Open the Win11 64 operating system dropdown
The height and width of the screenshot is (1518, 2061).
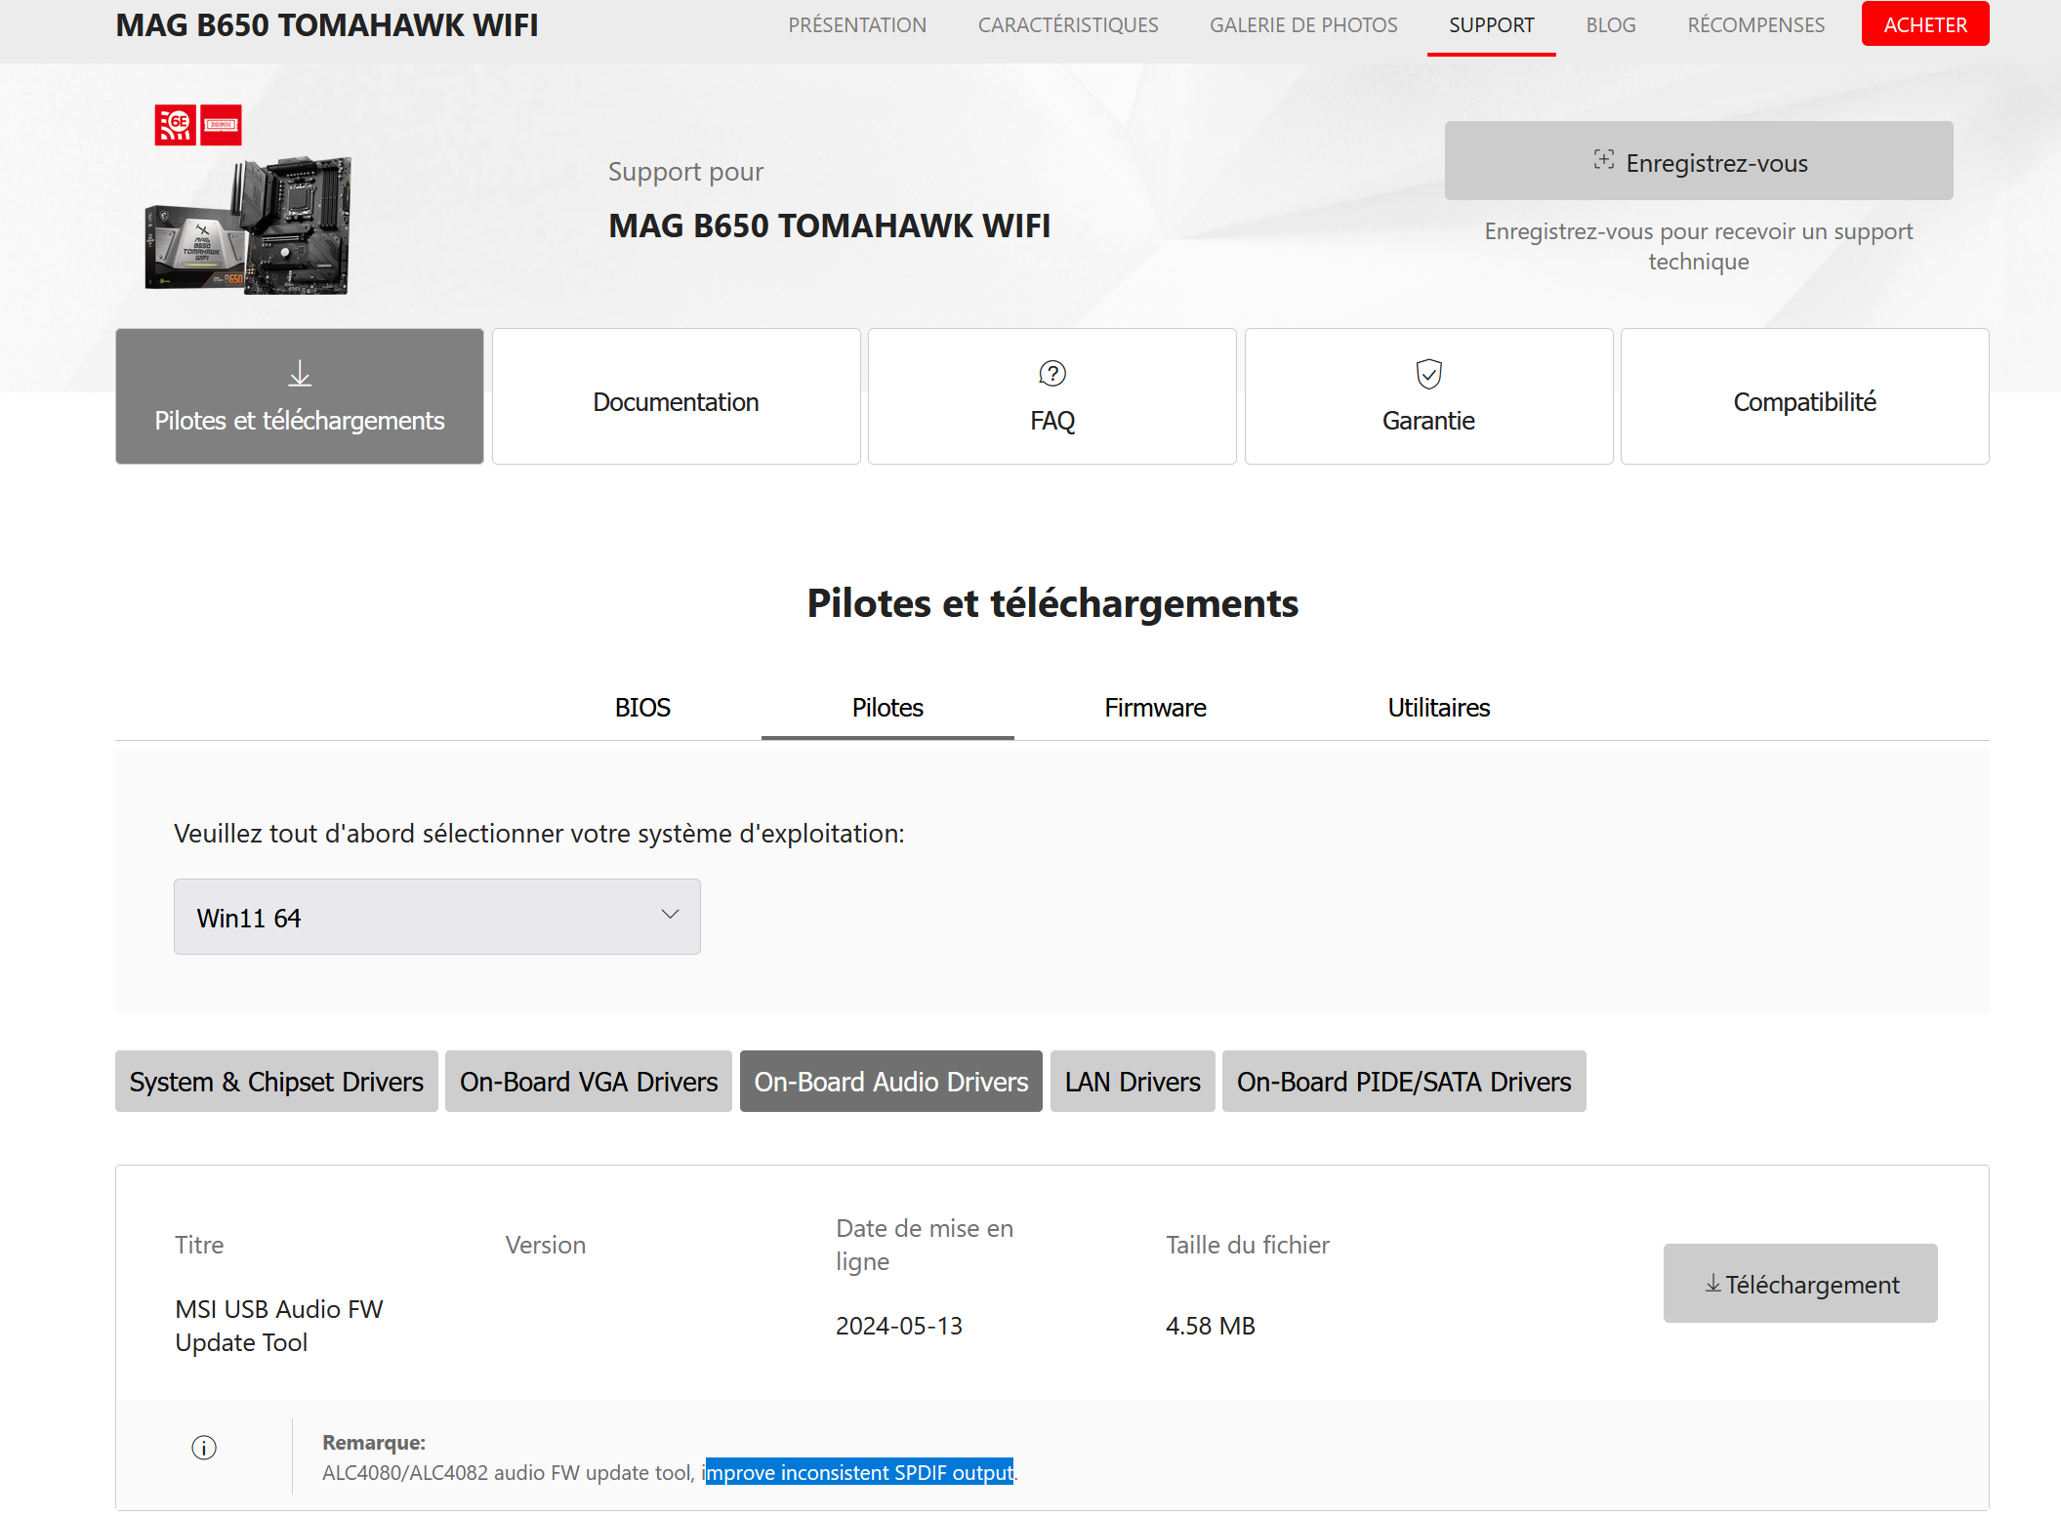tap(436, 917)
